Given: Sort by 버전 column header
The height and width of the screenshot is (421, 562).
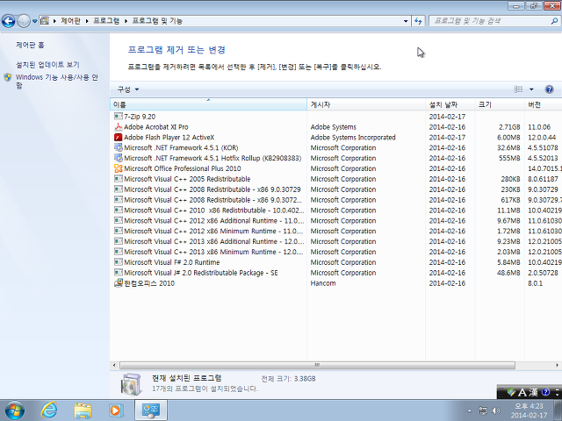Looking at the screenshot, I should coord(543,104).
